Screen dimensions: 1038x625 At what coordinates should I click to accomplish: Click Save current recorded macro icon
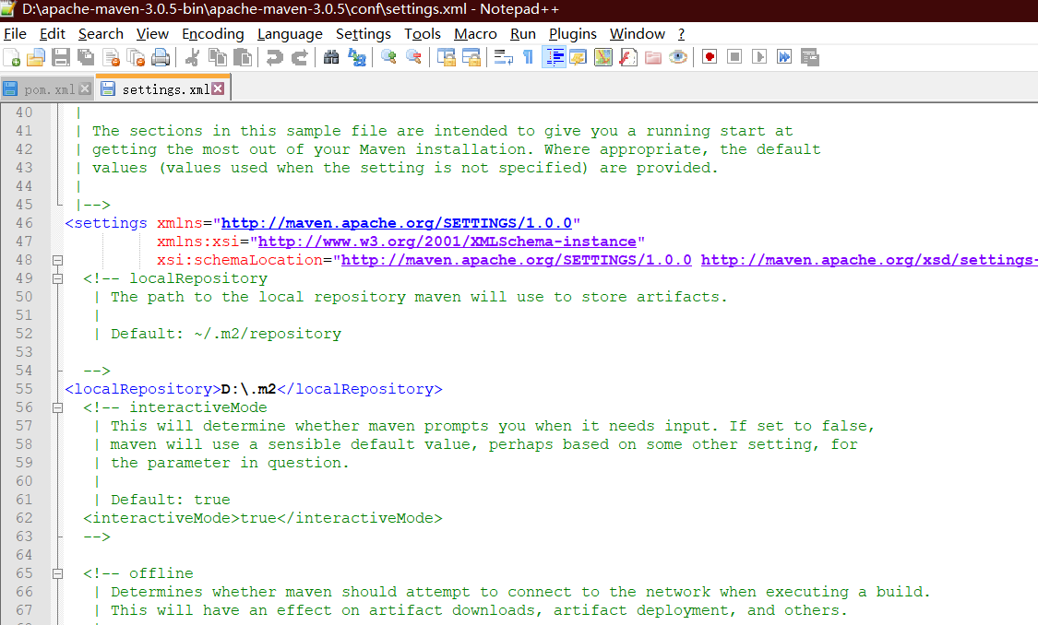tap(809, 57)
